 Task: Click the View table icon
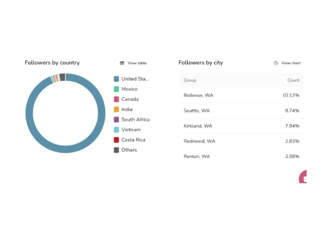pos(122,63)
